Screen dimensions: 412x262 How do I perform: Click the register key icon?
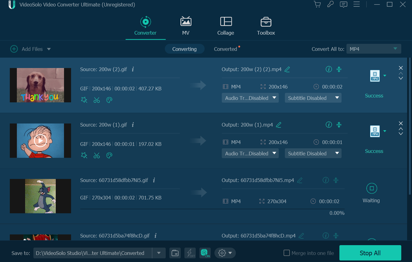coord(330,4)
